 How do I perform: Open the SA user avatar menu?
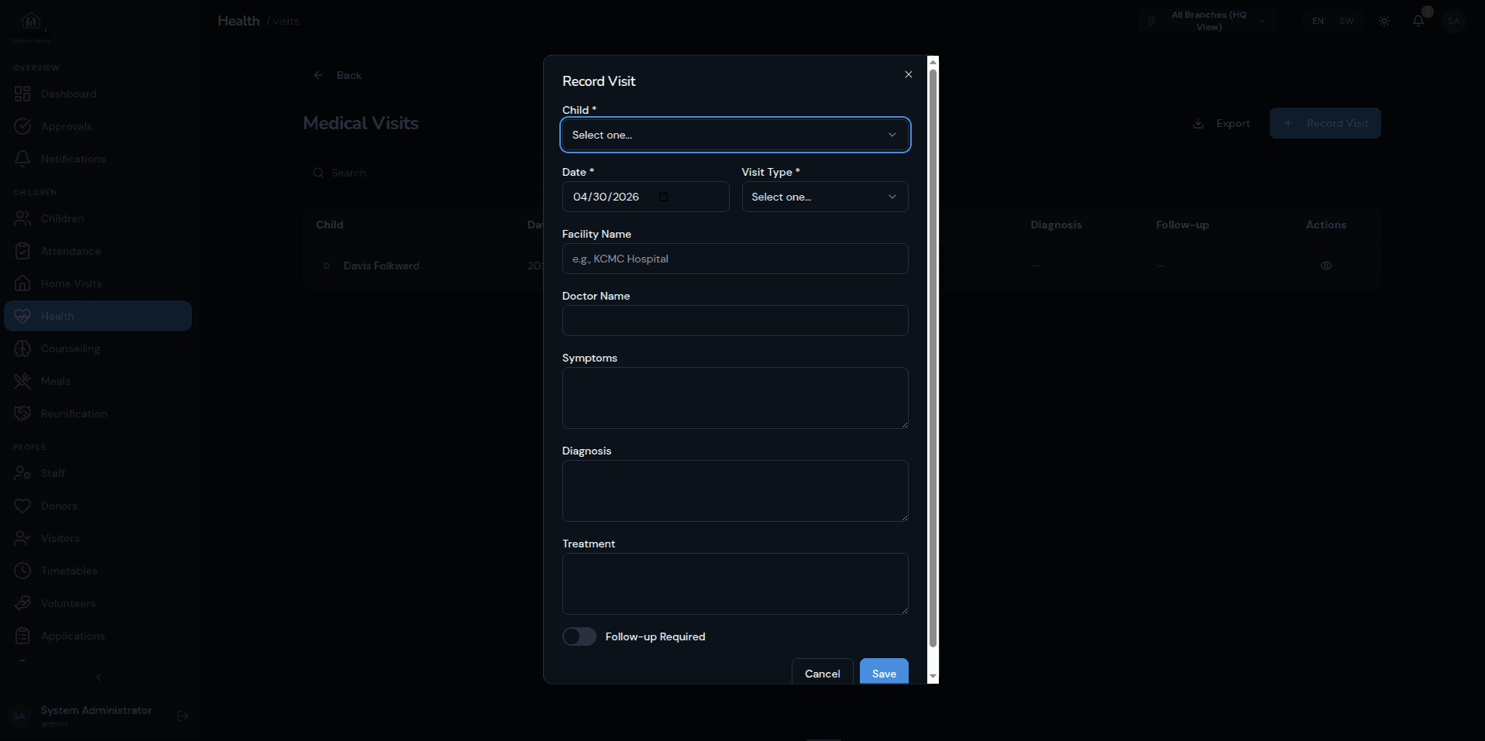[x=1454, y=21]
